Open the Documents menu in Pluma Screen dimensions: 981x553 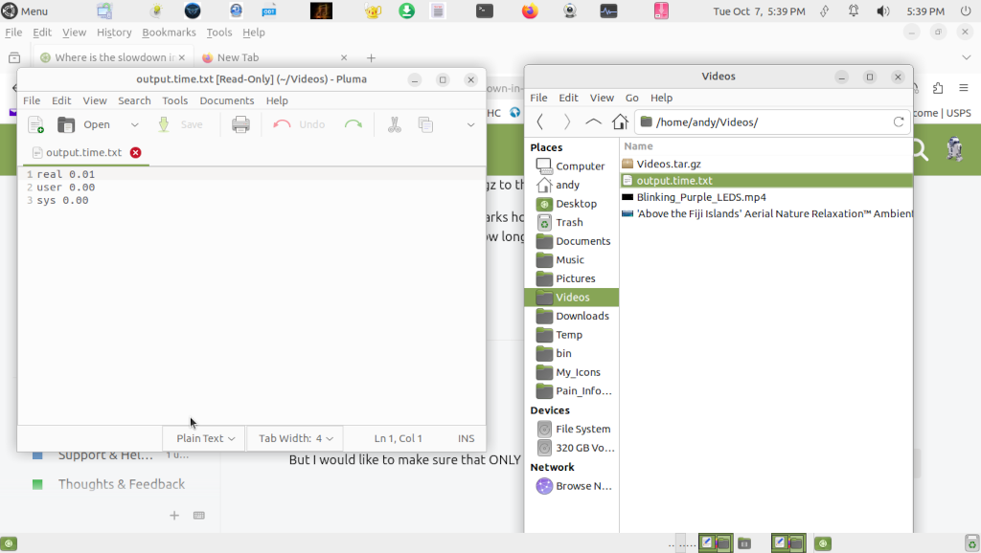226,100
